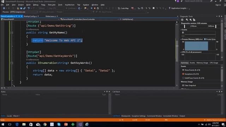Collapse the GetMyName method outline box
Viewport: 226px width, 127px height.
12,33
